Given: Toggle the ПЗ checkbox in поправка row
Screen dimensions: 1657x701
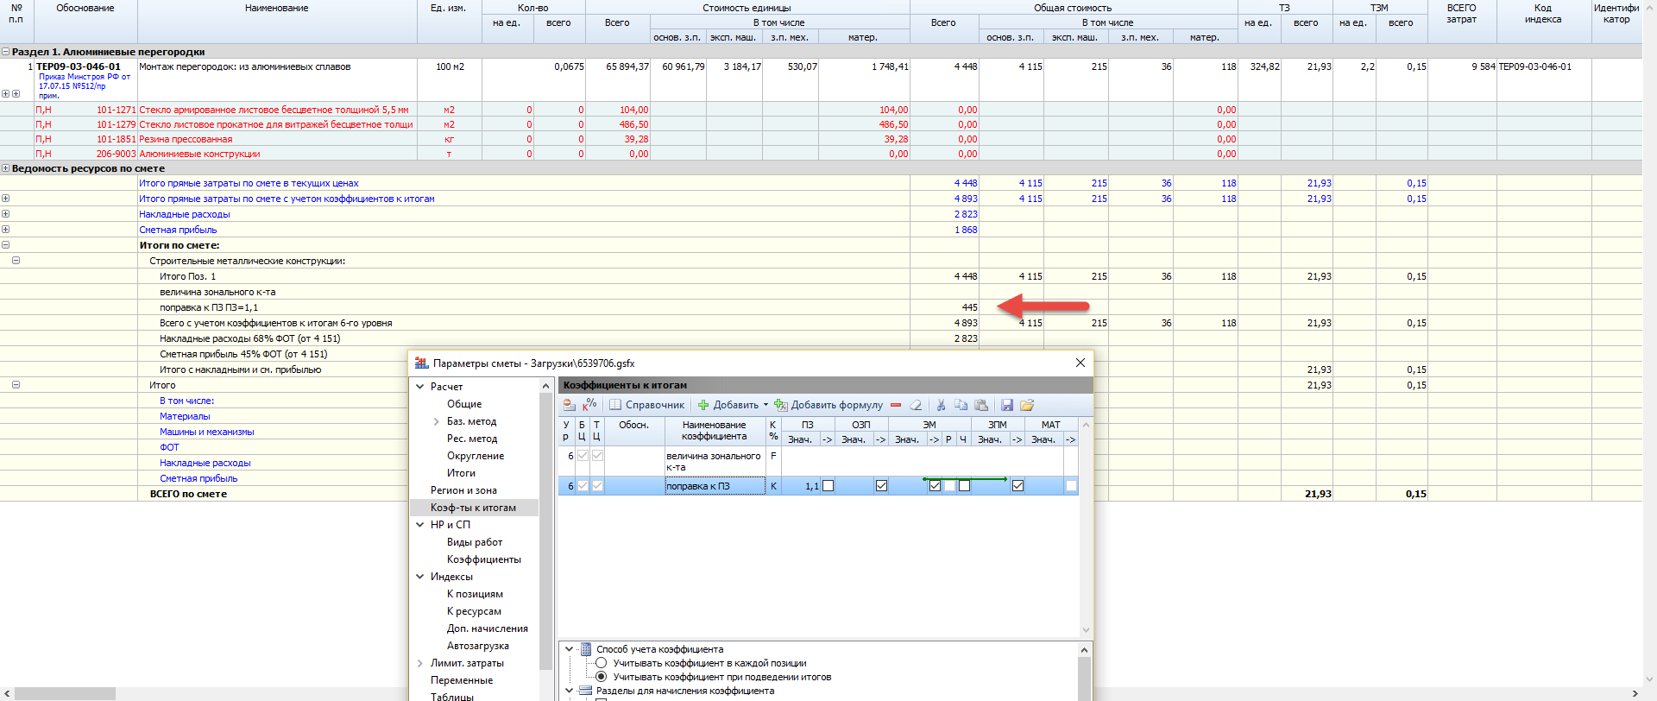Looking at the screenshot, I should pos(828,486).
